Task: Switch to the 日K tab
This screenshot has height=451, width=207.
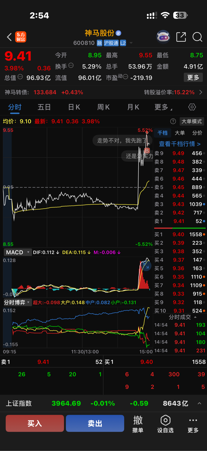Action: pyautogui.click(x=74, y=107)
